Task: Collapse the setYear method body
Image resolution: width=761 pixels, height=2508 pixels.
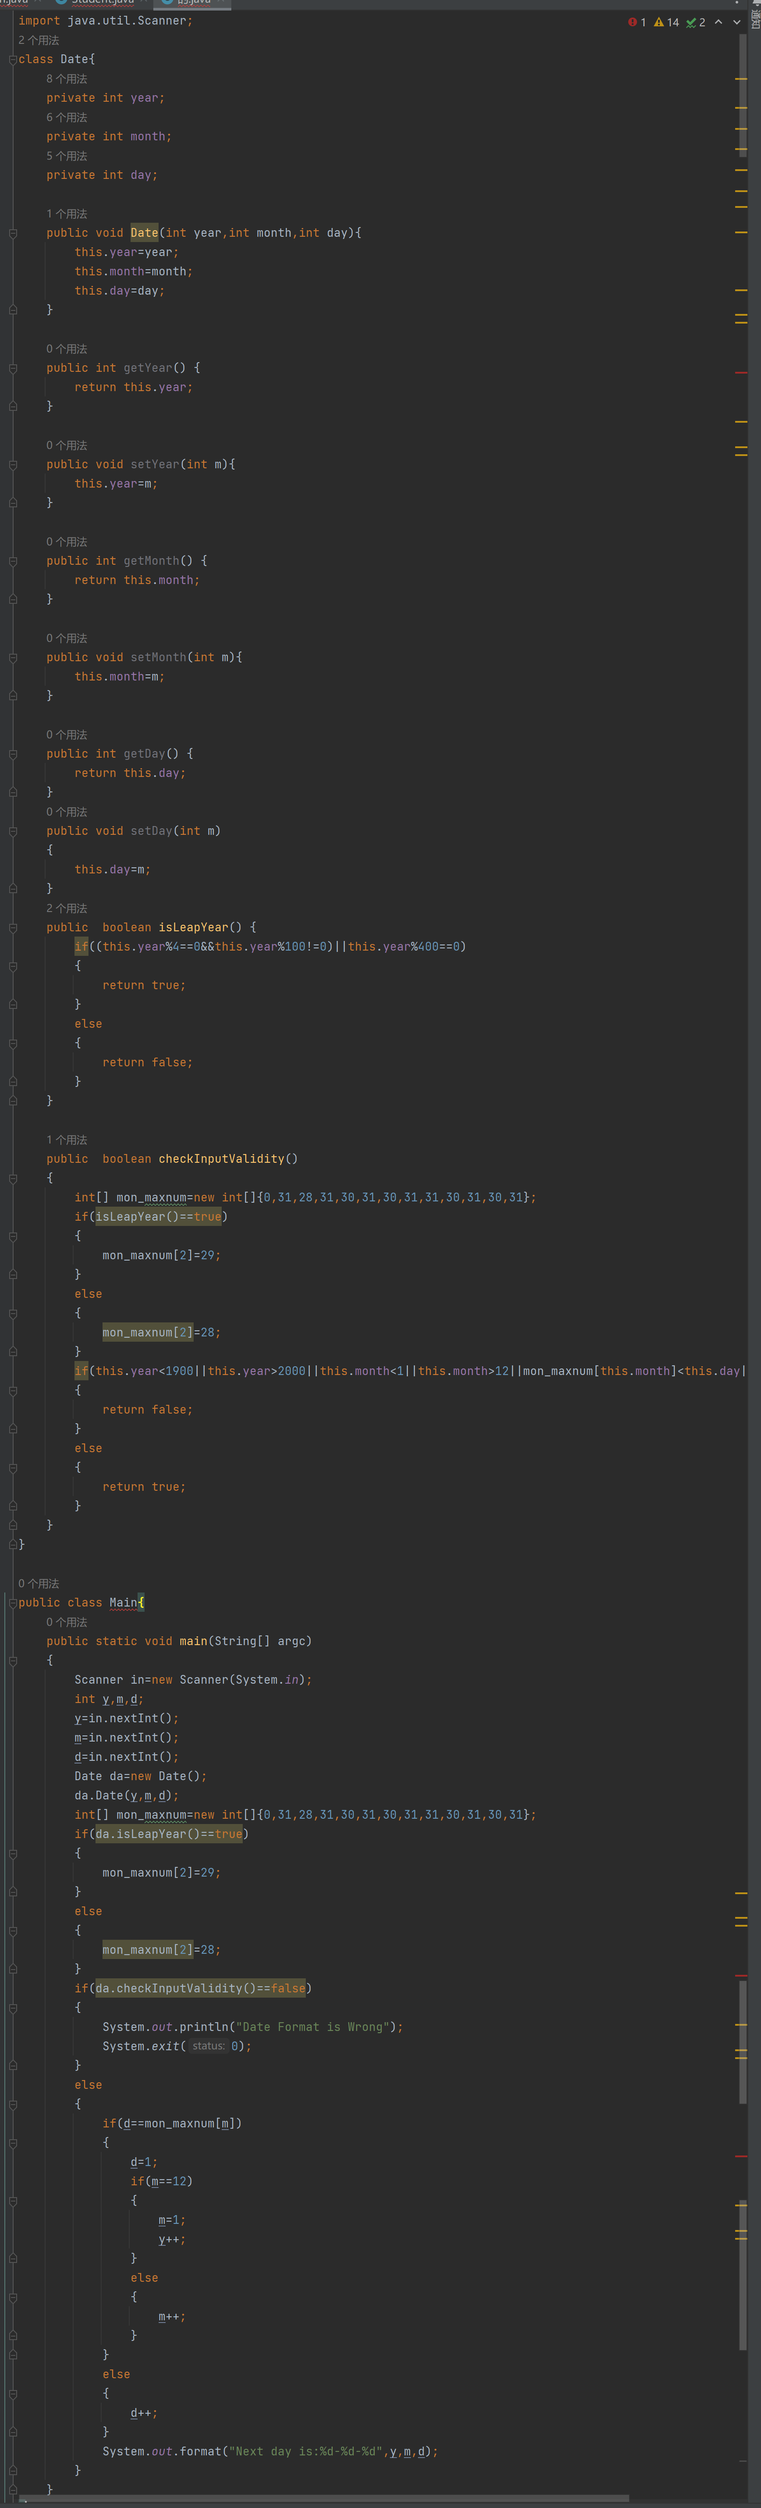Action: click(13, 464)
